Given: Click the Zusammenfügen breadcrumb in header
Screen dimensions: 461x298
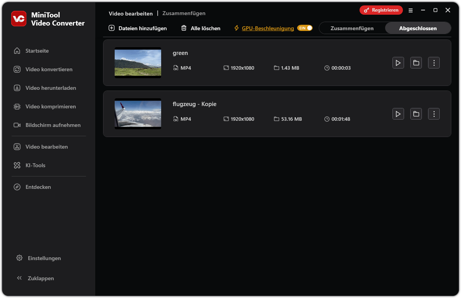Looking at the screenshot, I should pos(184,14).
